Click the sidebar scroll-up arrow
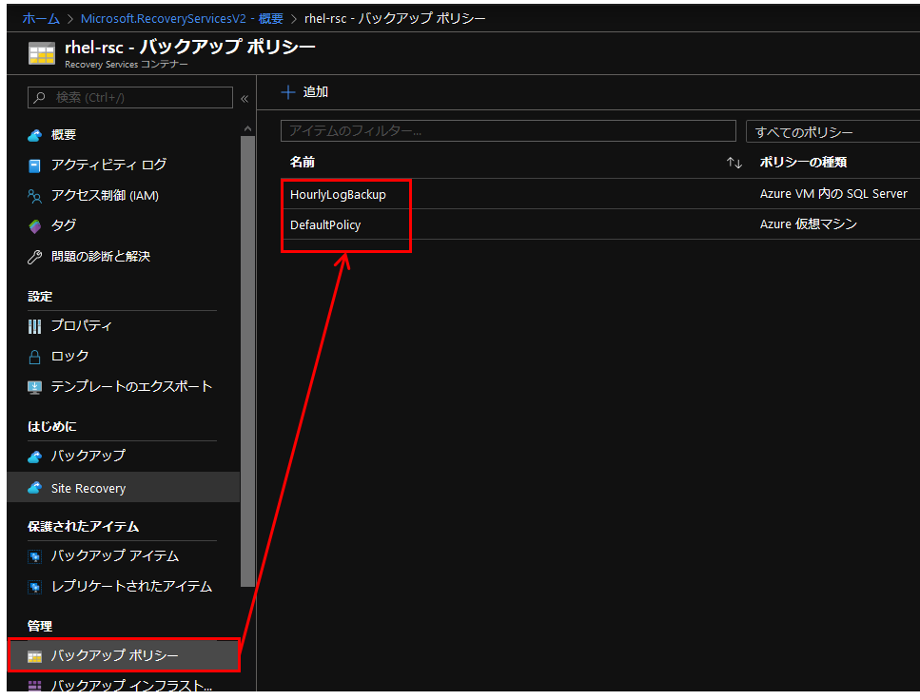 pos(247,128)
